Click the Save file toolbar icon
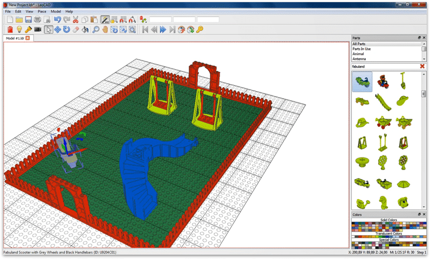 point(27,20)
